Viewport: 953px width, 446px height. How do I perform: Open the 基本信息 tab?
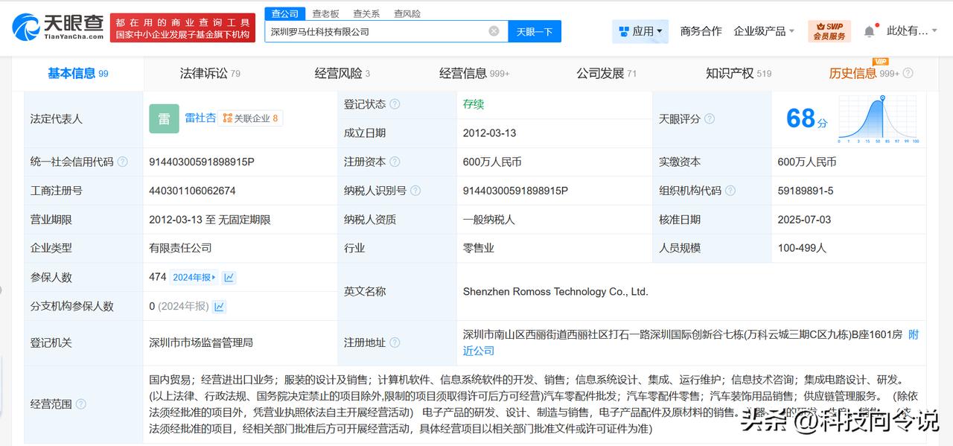(x=78, y=73)
